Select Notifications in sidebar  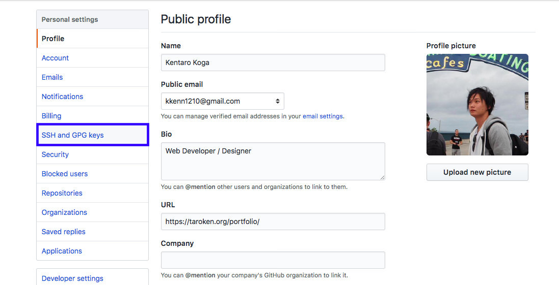pos(62,97)
